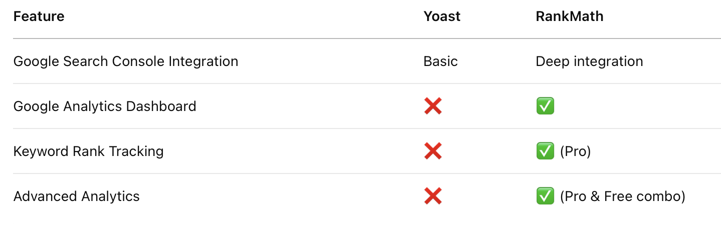Select the Feature column header
The width and height of the screenshot is (721, 235).
coord(39,16)
